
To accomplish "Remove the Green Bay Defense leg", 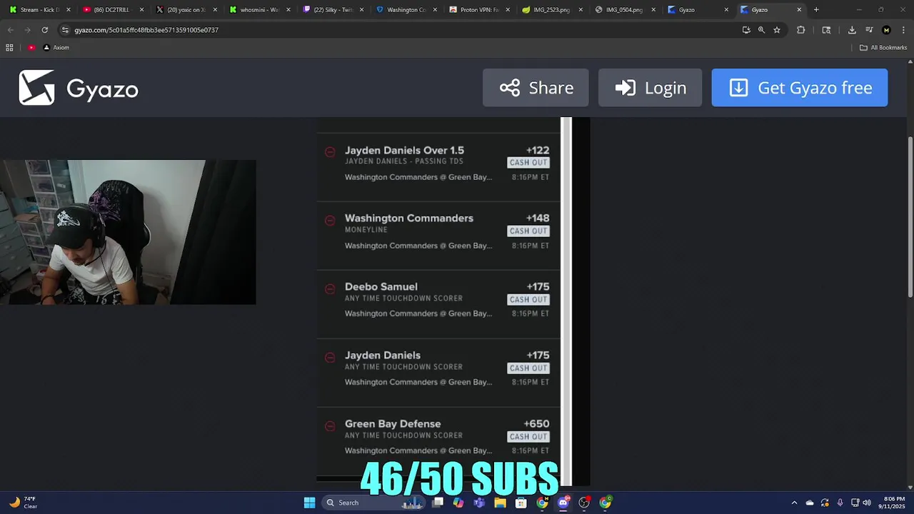I will [330, 425].
